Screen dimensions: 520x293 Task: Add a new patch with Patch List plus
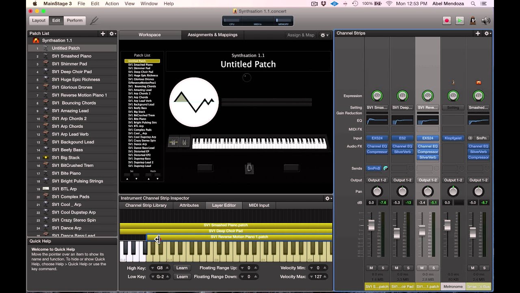[103, 33]
